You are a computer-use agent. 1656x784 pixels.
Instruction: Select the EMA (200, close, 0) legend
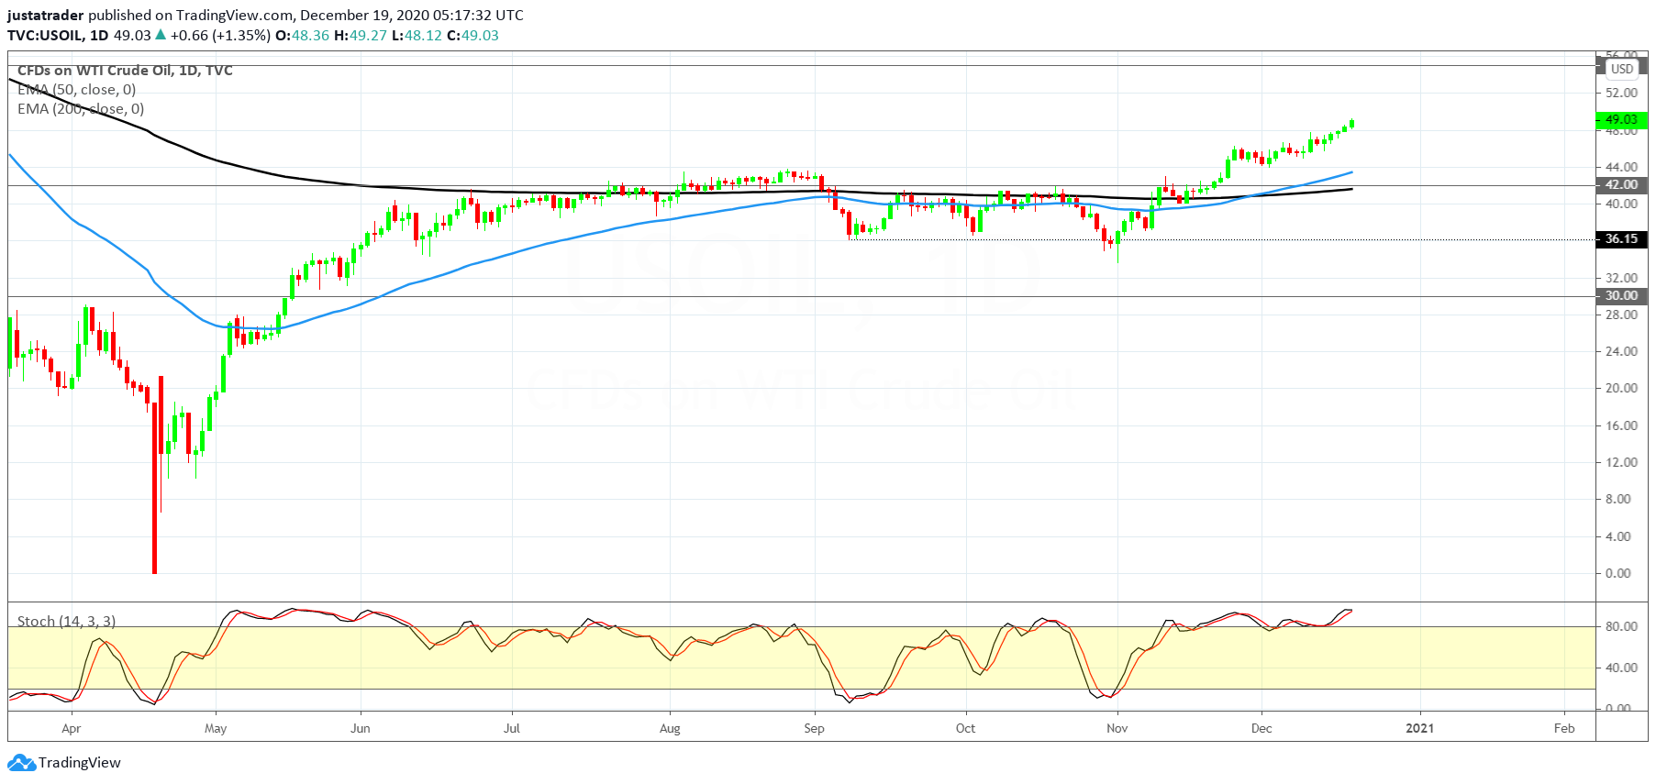click(x=81, y=109)
